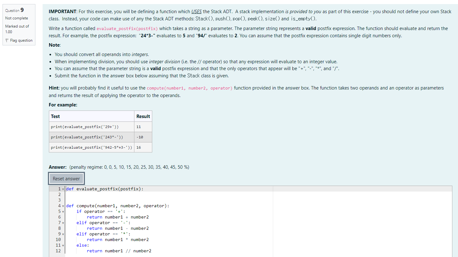Viewport: 458px width, 257px height.
Task: Collapse the elif '*' branch on line 9
Action: click(63, 234)
